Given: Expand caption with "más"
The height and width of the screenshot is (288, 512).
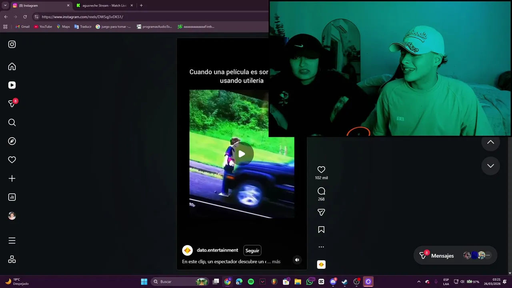Looking at the screenshot, I should pyautogui.click(x=276, y=262).
